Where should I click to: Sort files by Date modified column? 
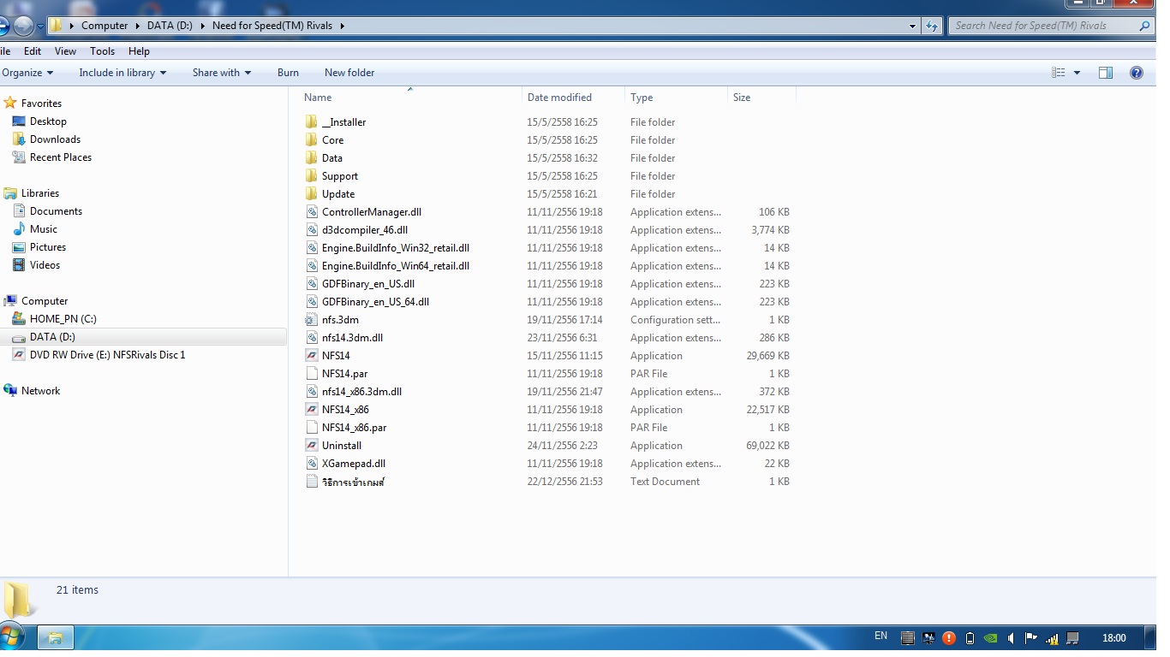click(x=559, y=98)
